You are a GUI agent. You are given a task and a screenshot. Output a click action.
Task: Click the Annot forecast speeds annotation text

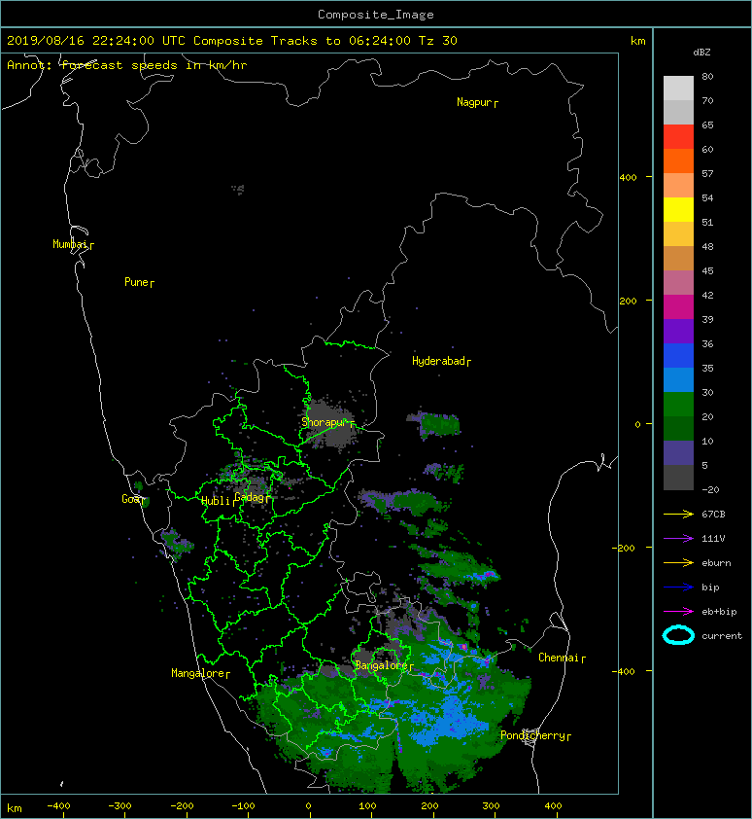[x=127, y=65]
